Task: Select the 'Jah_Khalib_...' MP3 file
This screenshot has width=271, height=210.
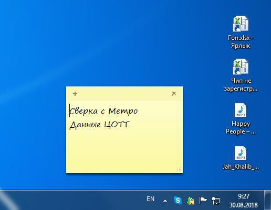Action: tap(241, 158)
